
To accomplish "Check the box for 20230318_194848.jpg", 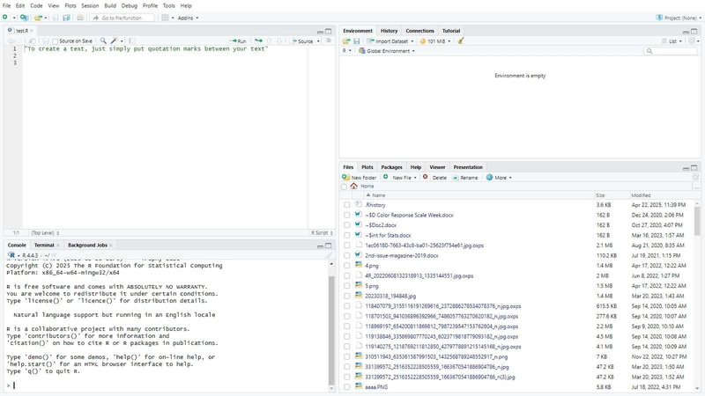I will (x=346, y=296).
